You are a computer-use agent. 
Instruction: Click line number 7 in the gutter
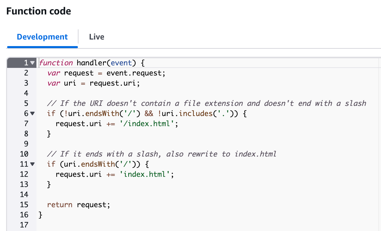(26, 124)
